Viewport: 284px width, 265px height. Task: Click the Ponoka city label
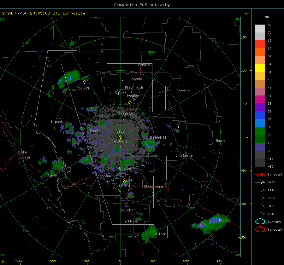click(144, 65)
